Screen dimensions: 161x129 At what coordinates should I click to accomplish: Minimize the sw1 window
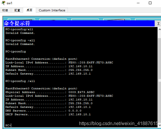pyautogui.click(x=138, y=3)
